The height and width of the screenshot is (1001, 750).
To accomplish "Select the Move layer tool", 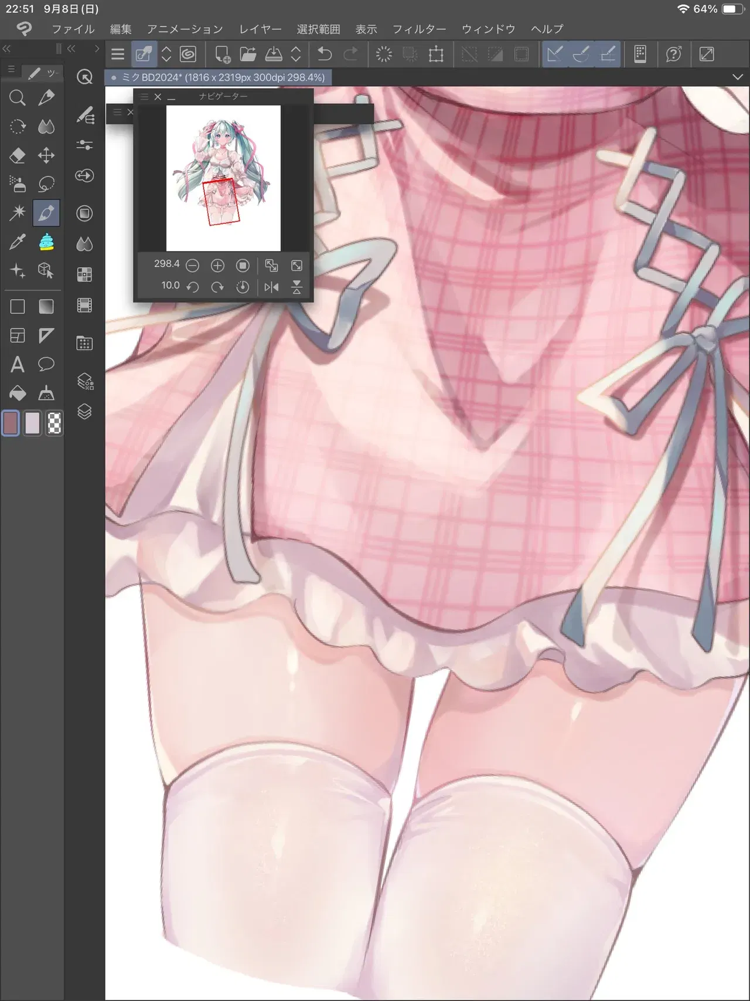I will pos(46,155).
